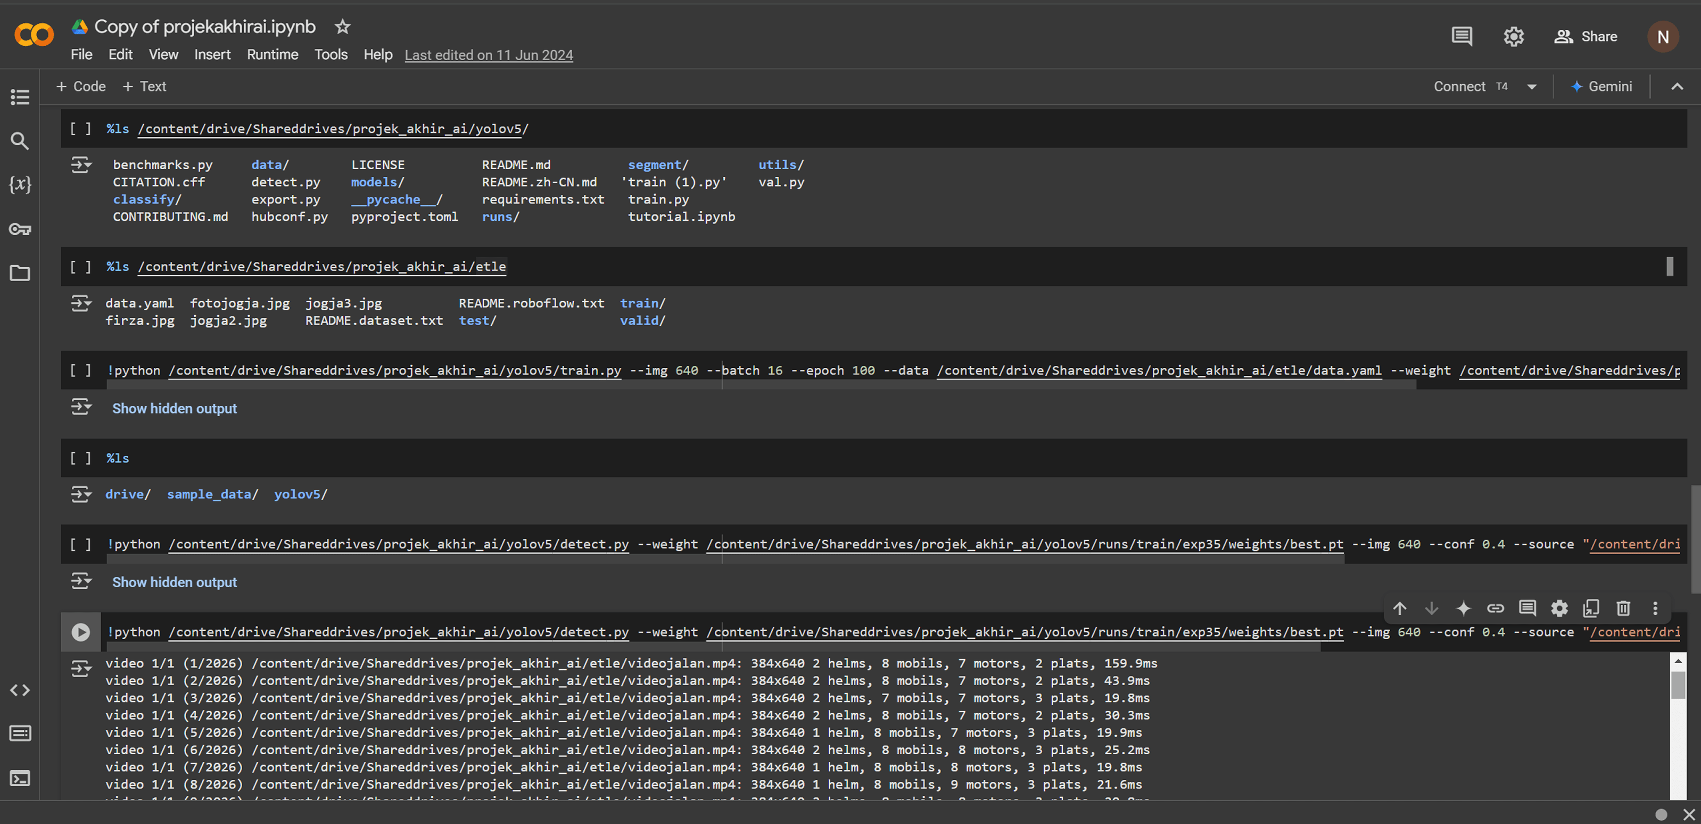Toggle output icon for first detect.py cell
The image size is (1701, 824).
80,581
